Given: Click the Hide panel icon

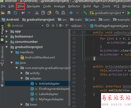Looking at the screenshot, I should (x=67, y=25).
